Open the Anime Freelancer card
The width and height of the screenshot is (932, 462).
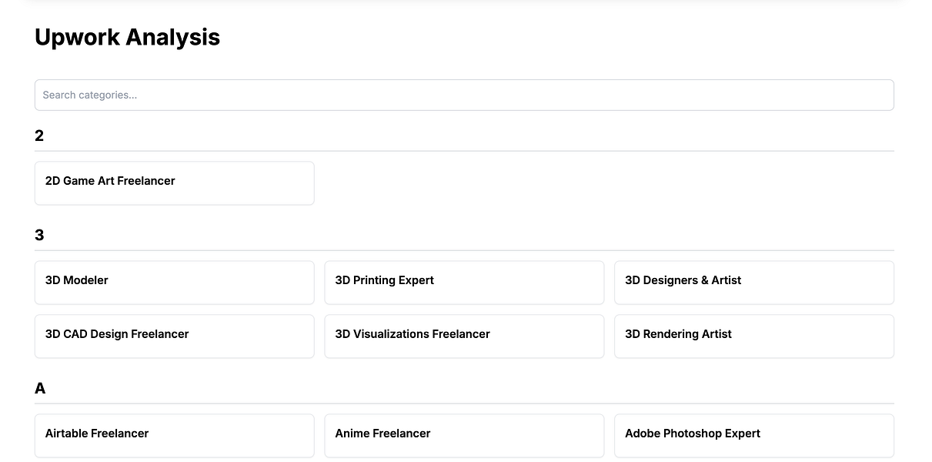(464, 435)
